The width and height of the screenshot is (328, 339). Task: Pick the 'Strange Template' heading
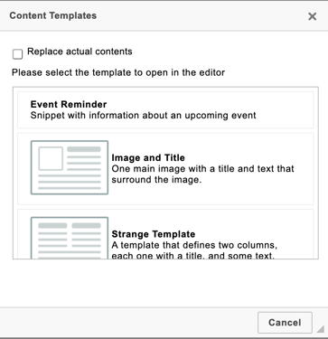click(x=154, y=234)
